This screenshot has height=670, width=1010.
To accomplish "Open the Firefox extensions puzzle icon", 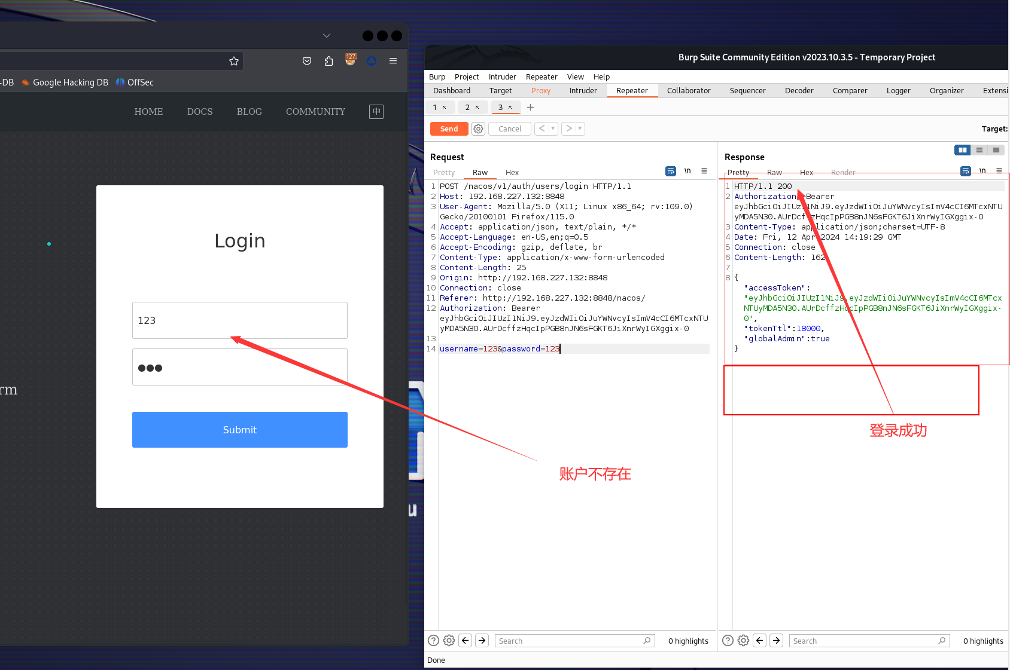I will pos(328,61).
